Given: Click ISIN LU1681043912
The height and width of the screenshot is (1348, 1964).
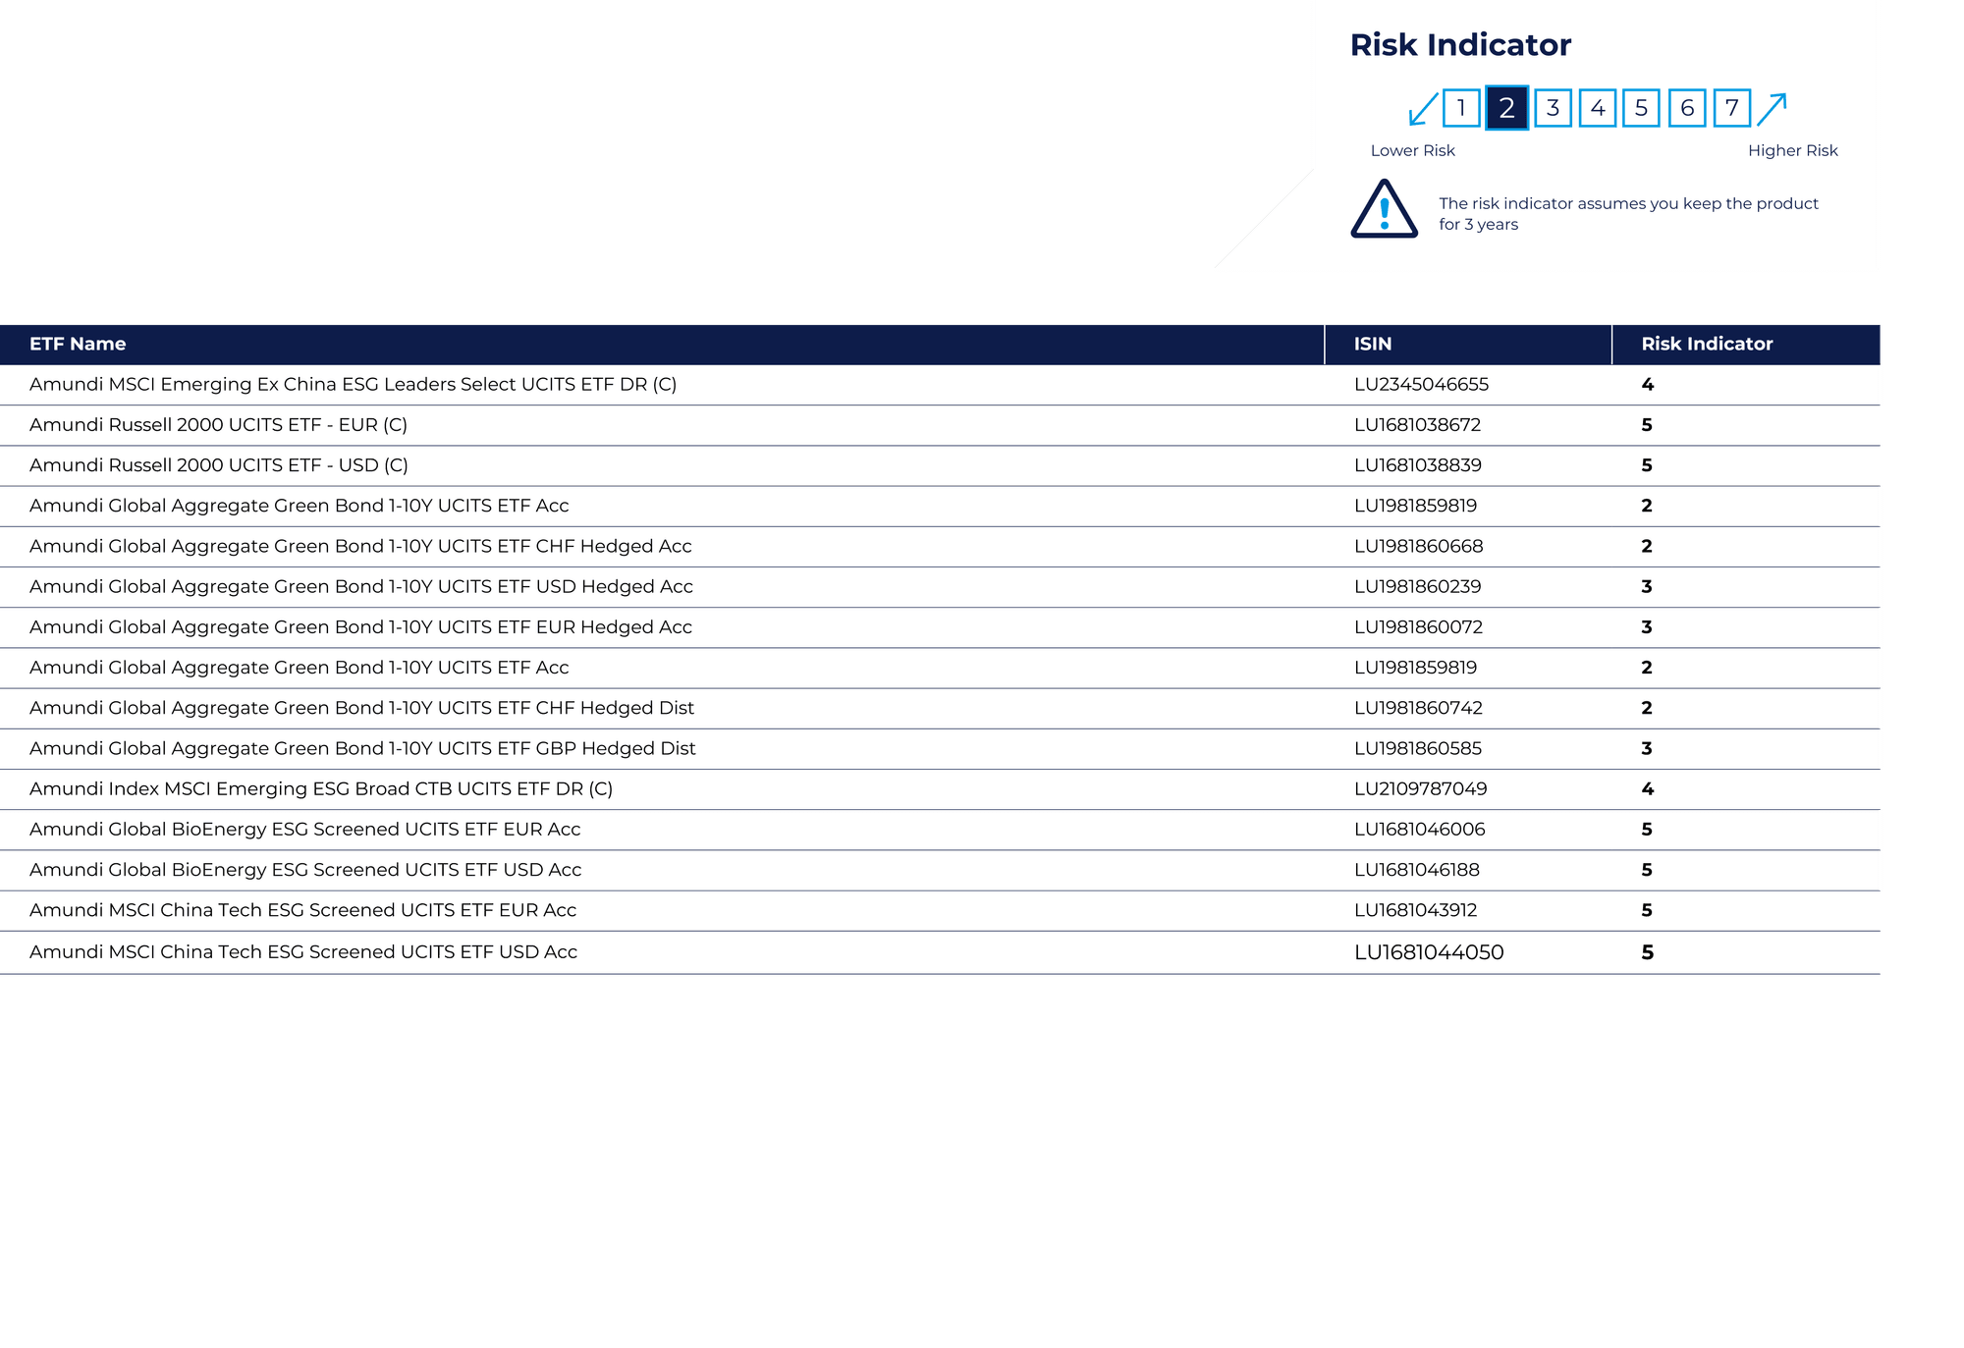Looking at the screenshot, I should (1415, 910).
